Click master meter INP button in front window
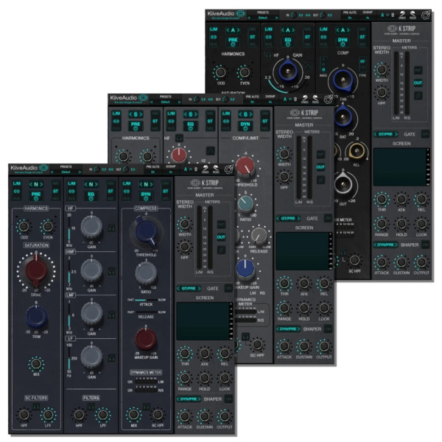Screen dimensions: 442x442 pos(221,225)
